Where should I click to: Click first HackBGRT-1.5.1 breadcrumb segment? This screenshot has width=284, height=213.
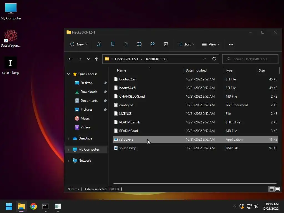[126, 59]
